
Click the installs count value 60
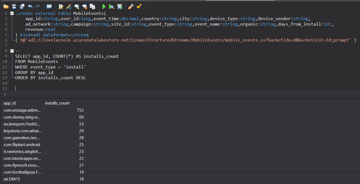[81, 117]
